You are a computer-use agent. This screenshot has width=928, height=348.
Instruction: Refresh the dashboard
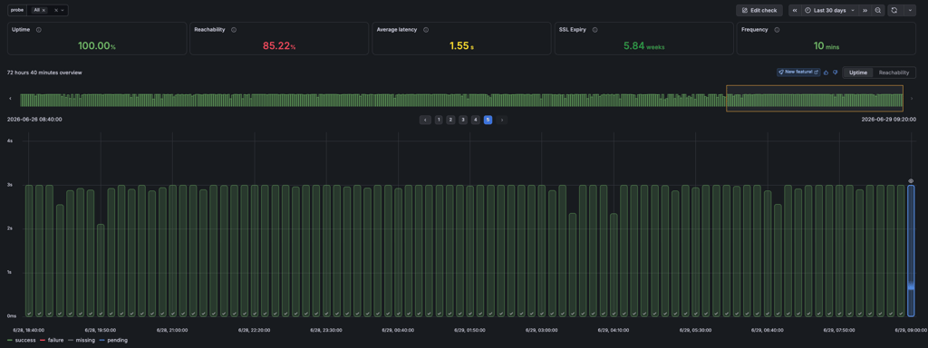(894, 10)
